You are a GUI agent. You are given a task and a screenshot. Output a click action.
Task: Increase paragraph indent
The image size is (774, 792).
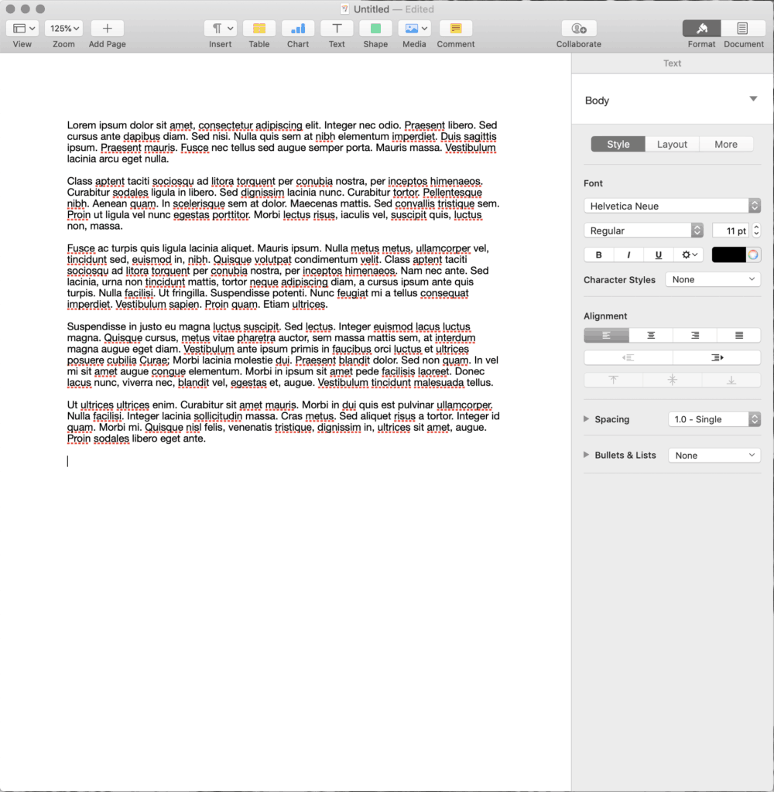click(717, 357)
